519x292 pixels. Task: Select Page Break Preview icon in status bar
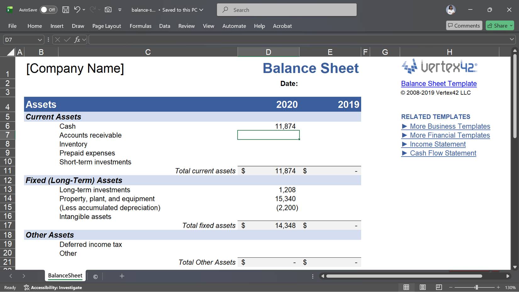point(439,287)
